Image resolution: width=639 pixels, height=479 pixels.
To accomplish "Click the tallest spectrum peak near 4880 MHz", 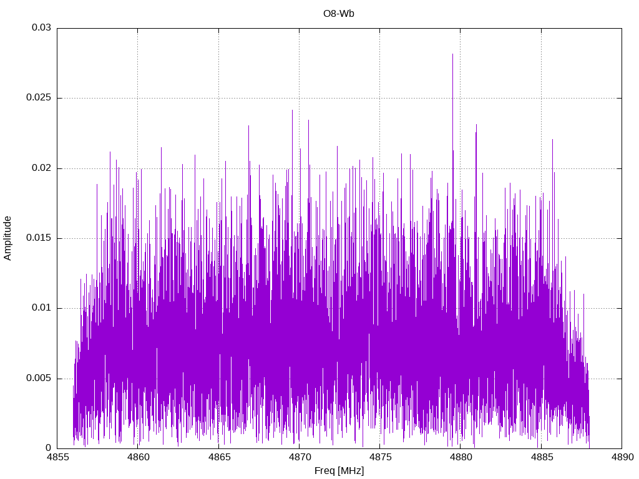I will [452, 55].
